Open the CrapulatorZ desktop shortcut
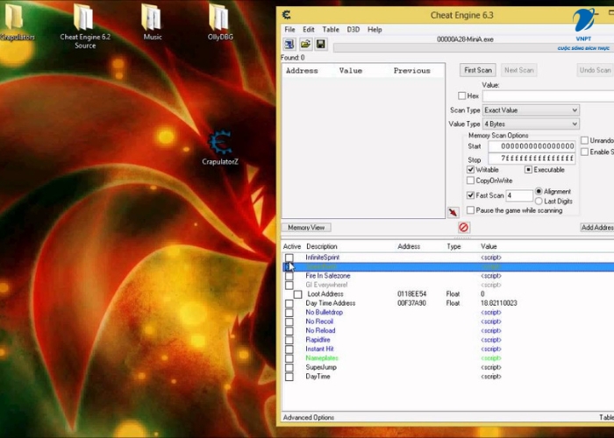 coord(220,148)
